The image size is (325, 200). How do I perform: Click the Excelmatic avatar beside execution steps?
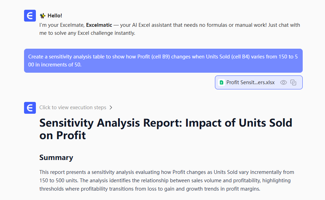click(x=30, y=107)
